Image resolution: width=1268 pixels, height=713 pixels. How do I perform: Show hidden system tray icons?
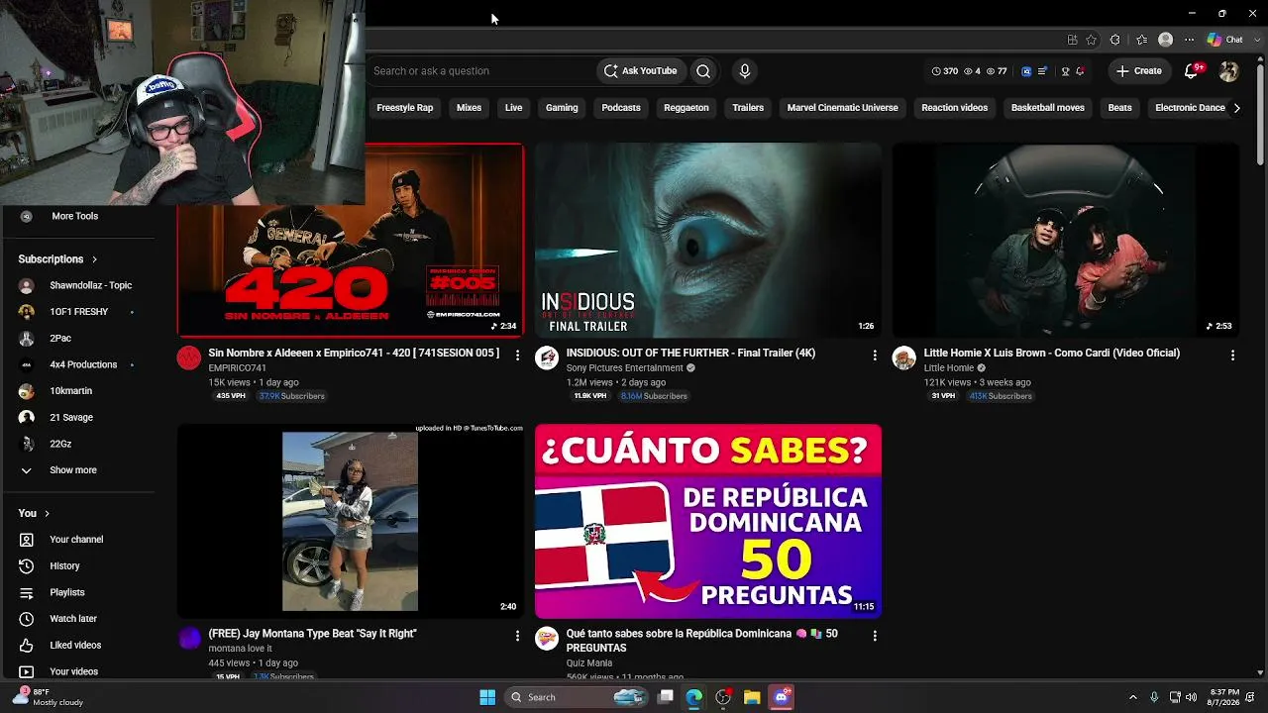1132,697
